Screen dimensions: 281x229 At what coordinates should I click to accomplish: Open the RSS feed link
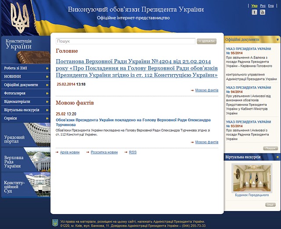coord(133,152)
